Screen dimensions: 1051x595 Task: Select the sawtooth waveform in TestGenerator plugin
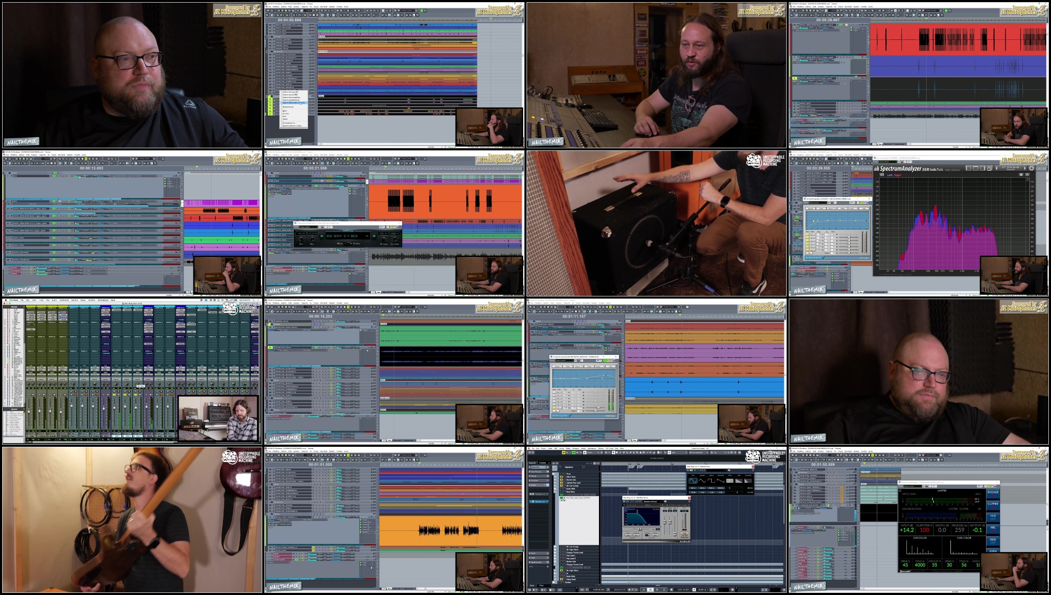coord(721,481)
